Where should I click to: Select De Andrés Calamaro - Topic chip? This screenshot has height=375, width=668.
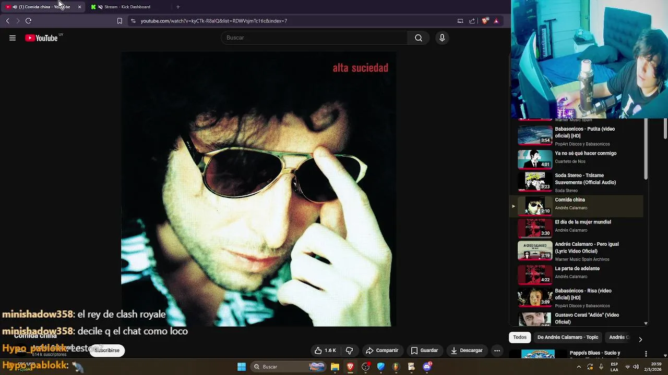(568, 337)
